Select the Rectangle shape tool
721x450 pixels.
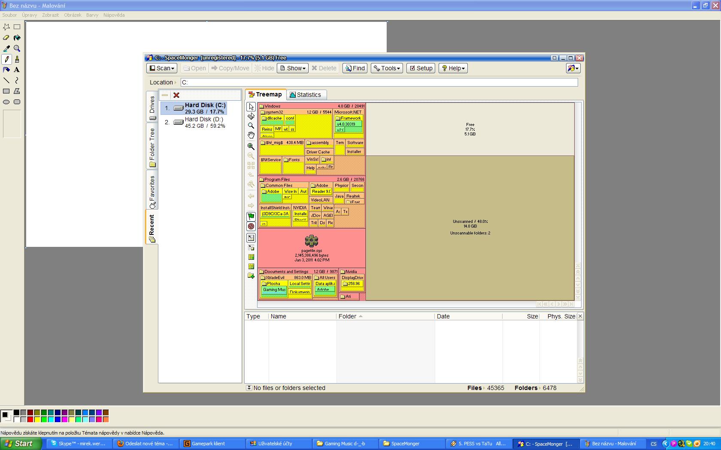click(x=6, y=91)
